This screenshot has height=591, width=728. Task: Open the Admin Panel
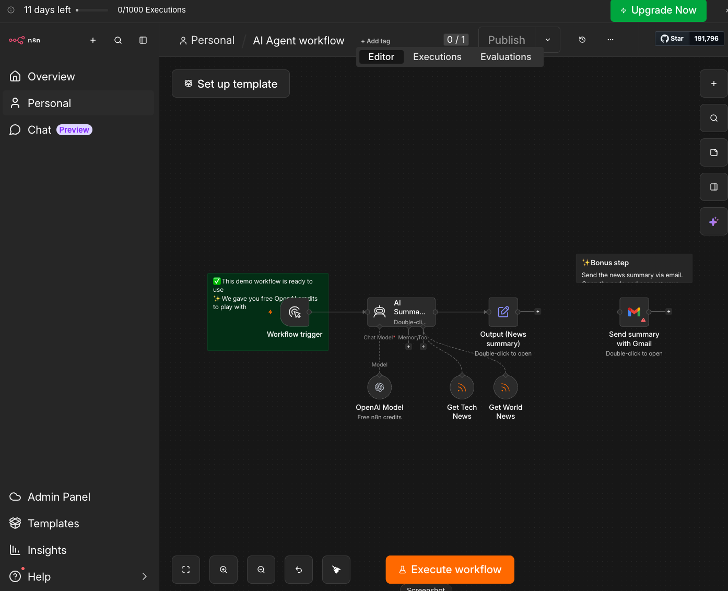pyautogui.click(x=78, y=497)
